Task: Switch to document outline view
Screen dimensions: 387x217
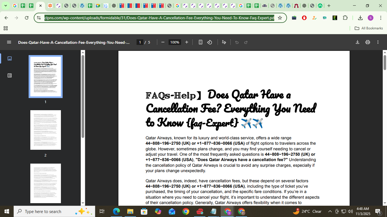Action: pos(10,75)
